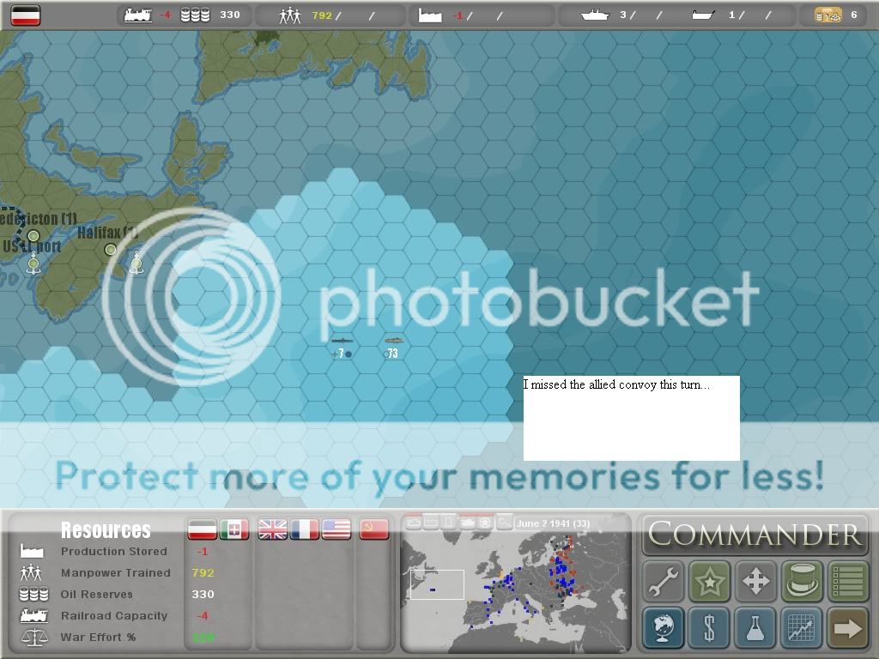Image resolution: width=879 pixels, height=659 pixels.
Task: Select the four-way arrows move button
Action: pyautogui.click(x=755, y=582)
